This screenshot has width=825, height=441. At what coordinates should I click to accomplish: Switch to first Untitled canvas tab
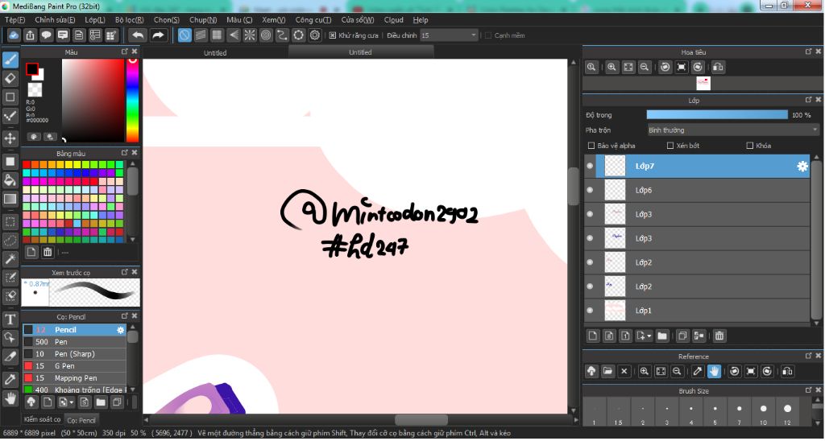tap(215, 52)
